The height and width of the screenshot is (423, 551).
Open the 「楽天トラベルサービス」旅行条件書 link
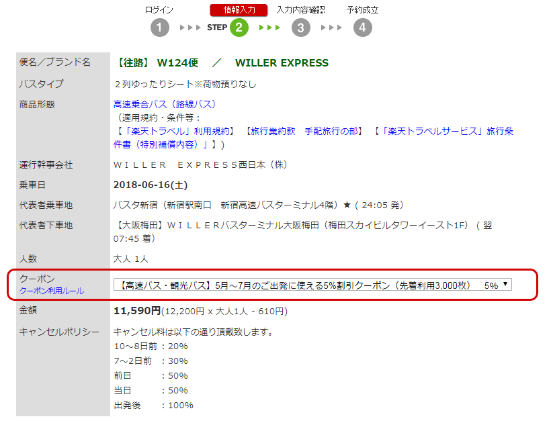tap(313, 138)
